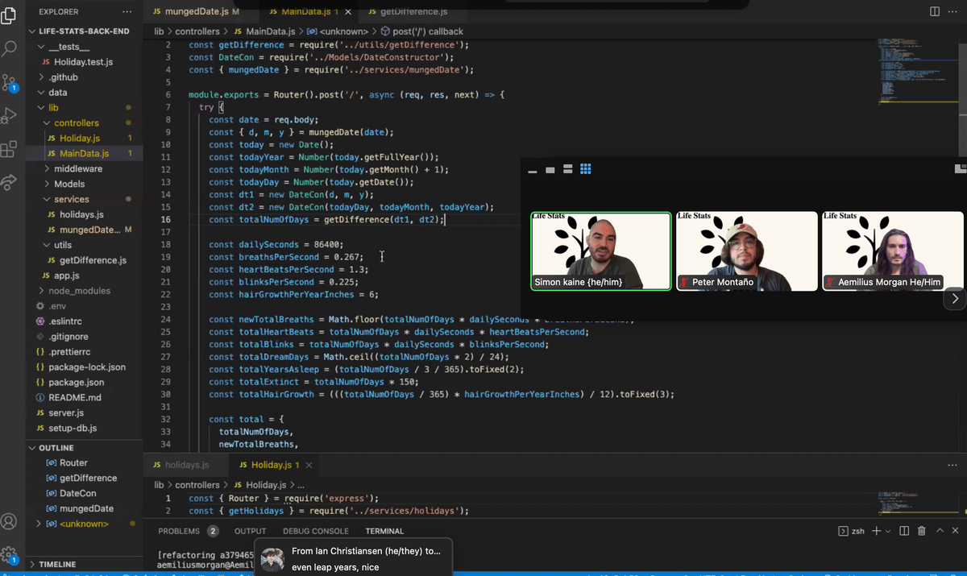Open the Extensions view
Viewport: 967px width, 576px height.
coord(10,149)
